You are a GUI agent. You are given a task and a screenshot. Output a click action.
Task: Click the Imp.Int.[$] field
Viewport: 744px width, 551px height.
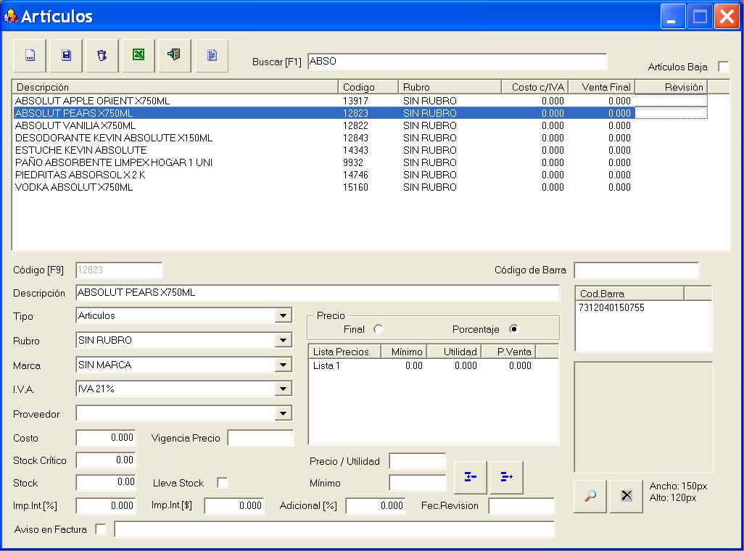tap(234, 506)
